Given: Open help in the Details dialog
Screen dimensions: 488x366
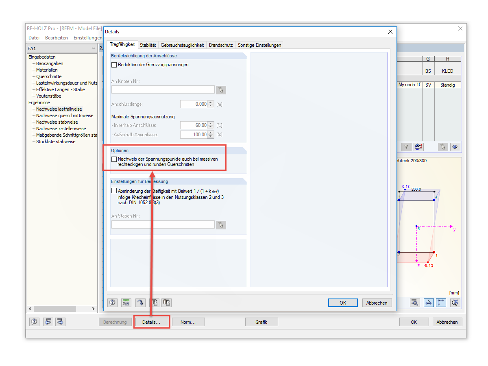Looking at the screenshot, I should pos(112,303).
